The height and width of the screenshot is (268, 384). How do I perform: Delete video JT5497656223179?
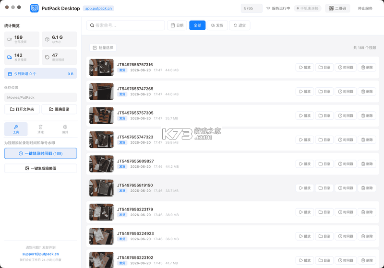(367, 212)
